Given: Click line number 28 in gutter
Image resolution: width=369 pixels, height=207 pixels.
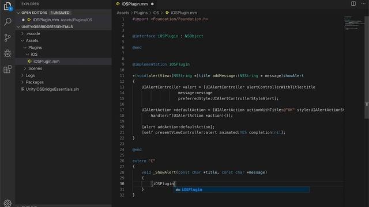Looking at the screenshot, I should pos(122,172).
